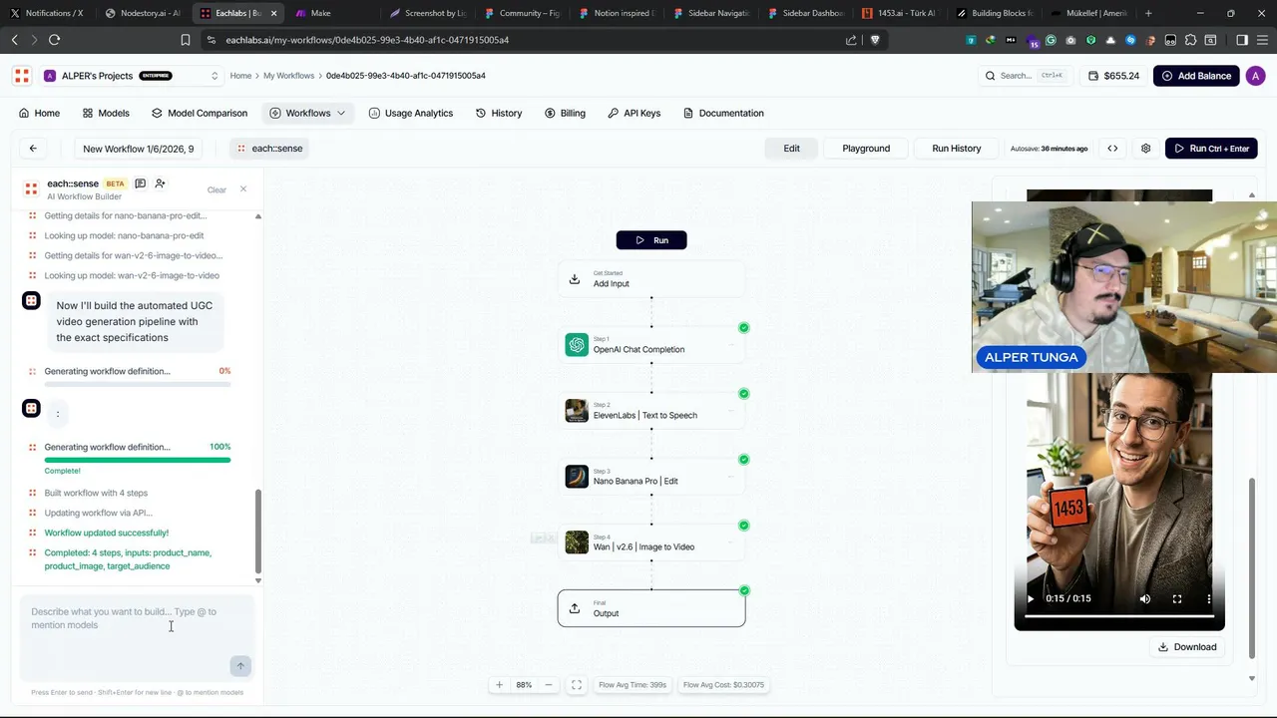The image size is (1277, 718).
Task: Click the canvas Run button
Action: pyautogui.click(x=651, y=240)
